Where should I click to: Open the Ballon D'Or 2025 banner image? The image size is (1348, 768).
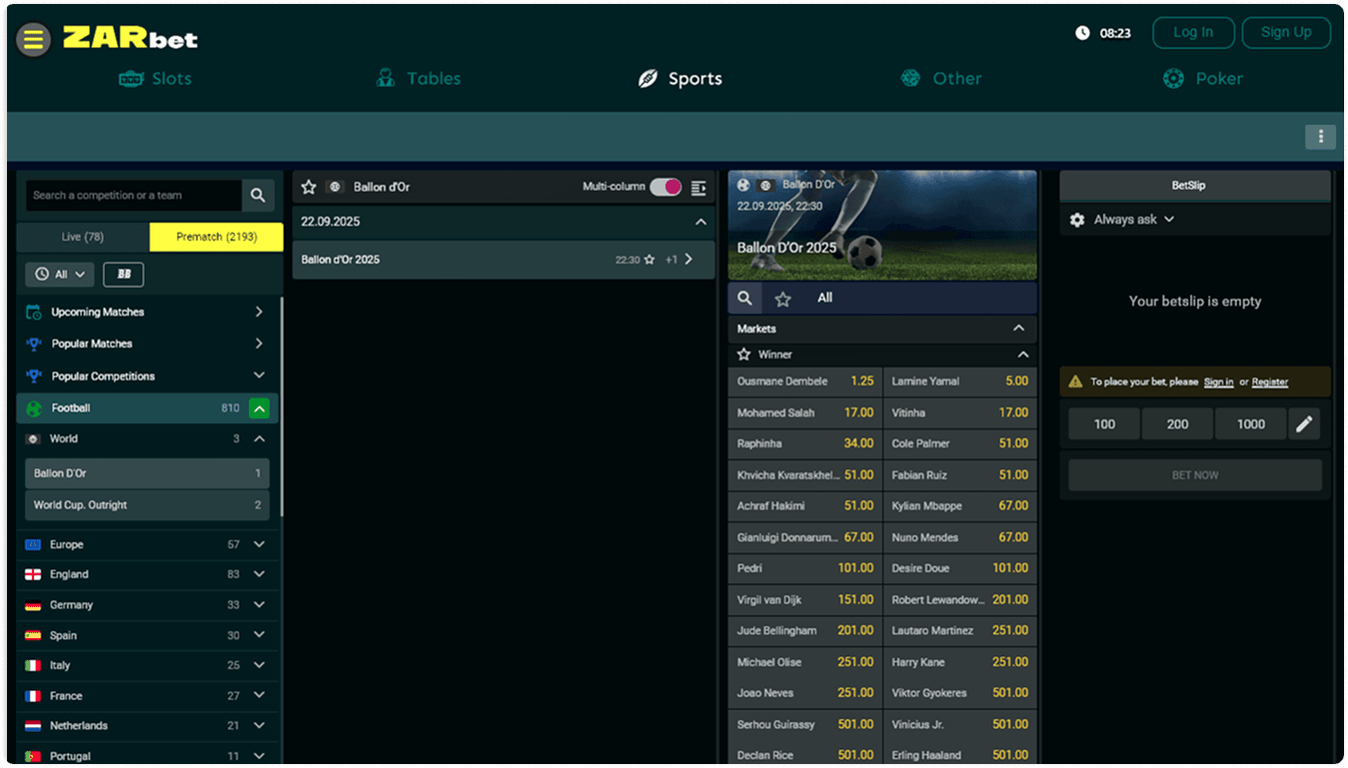pos(882,225)
